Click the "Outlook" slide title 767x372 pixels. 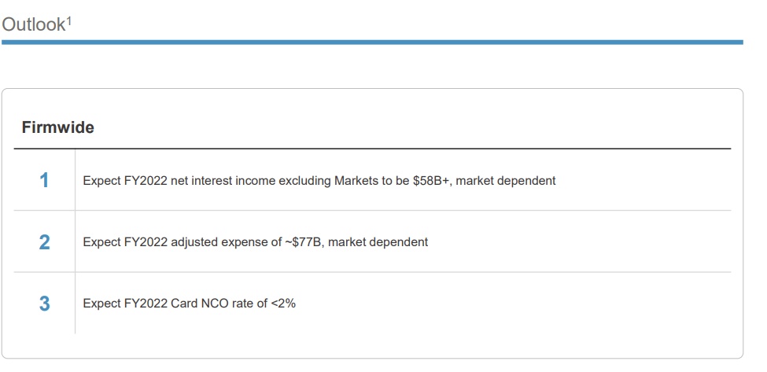33,25
